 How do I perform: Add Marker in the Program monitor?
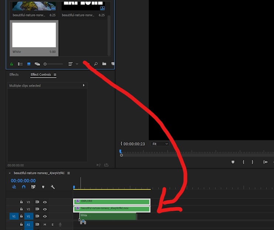[x=233, y=162]
